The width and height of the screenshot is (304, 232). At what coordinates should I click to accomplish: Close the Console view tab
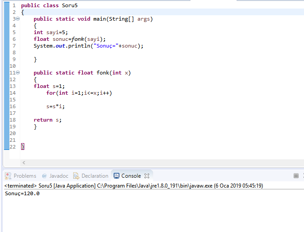(x=147, y=176)
